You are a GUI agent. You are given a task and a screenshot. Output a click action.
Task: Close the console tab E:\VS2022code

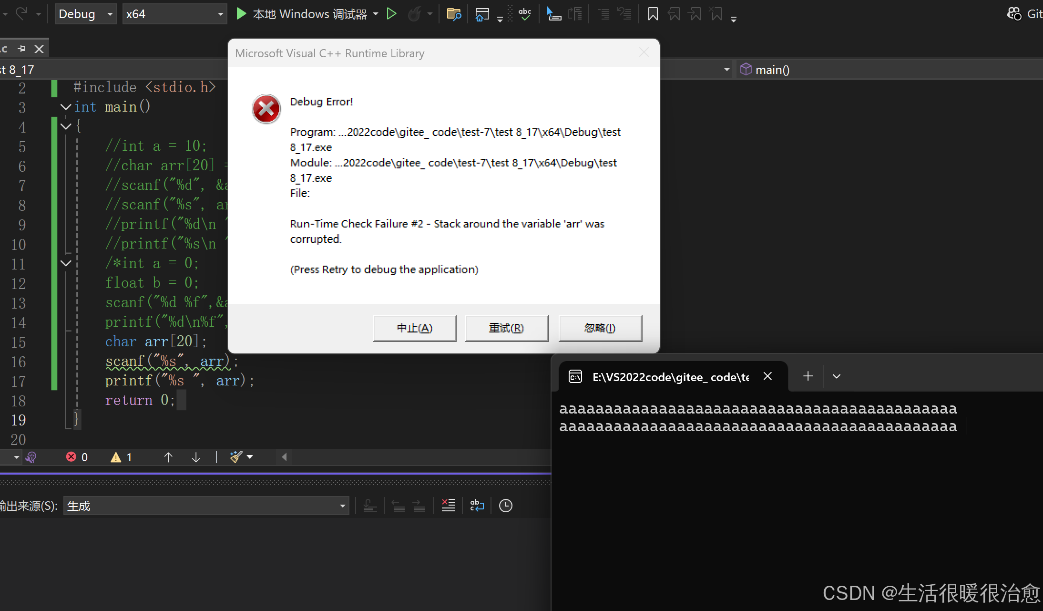coord(767,376)
